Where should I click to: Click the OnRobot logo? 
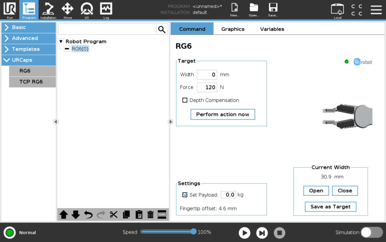tap(363, 62)
